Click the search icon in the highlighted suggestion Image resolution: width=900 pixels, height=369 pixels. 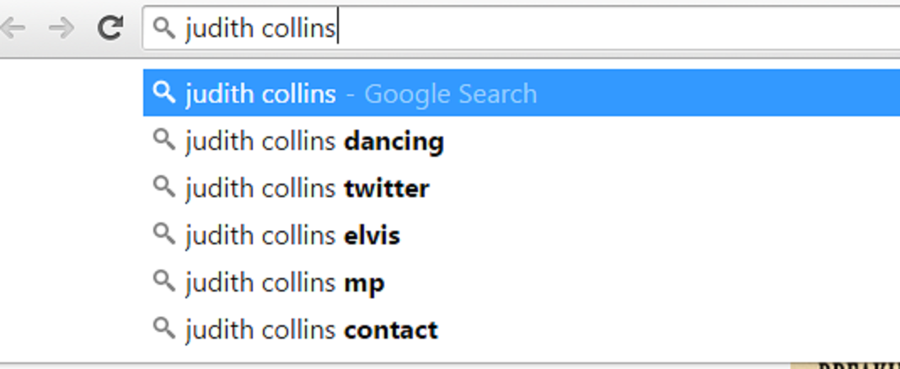tap(163, 93)
